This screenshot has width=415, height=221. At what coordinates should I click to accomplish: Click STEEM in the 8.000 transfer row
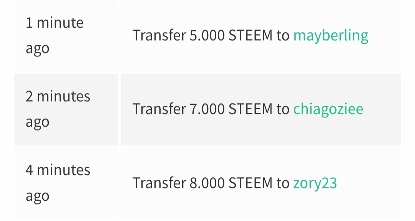coord(251,183)
